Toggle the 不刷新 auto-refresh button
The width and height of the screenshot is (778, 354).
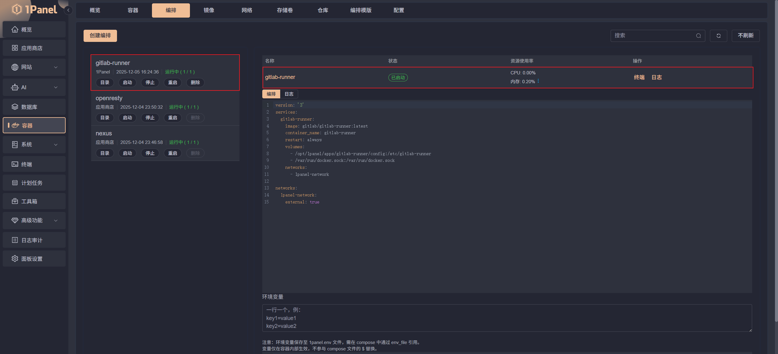click(745, 36)
